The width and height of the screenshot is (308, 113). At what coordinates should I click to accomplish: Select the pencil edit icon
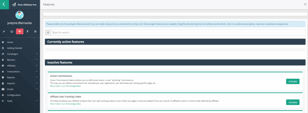(4, 32)
